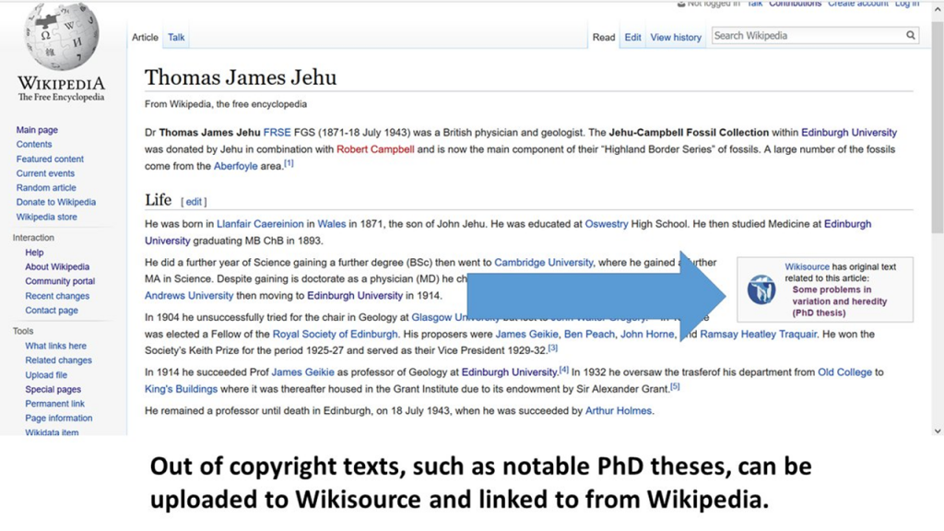Viewport: 944px width, 531px height.
Task: Click the Wikisource logo icon
Action: pos(761,289)
